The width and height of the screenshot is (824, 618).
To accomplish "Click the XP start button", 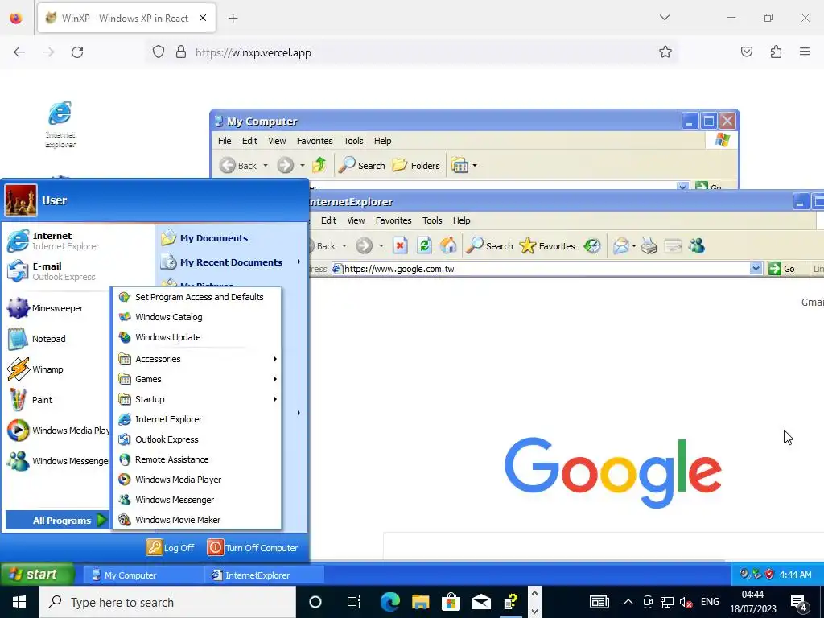I will pos(37,575).
